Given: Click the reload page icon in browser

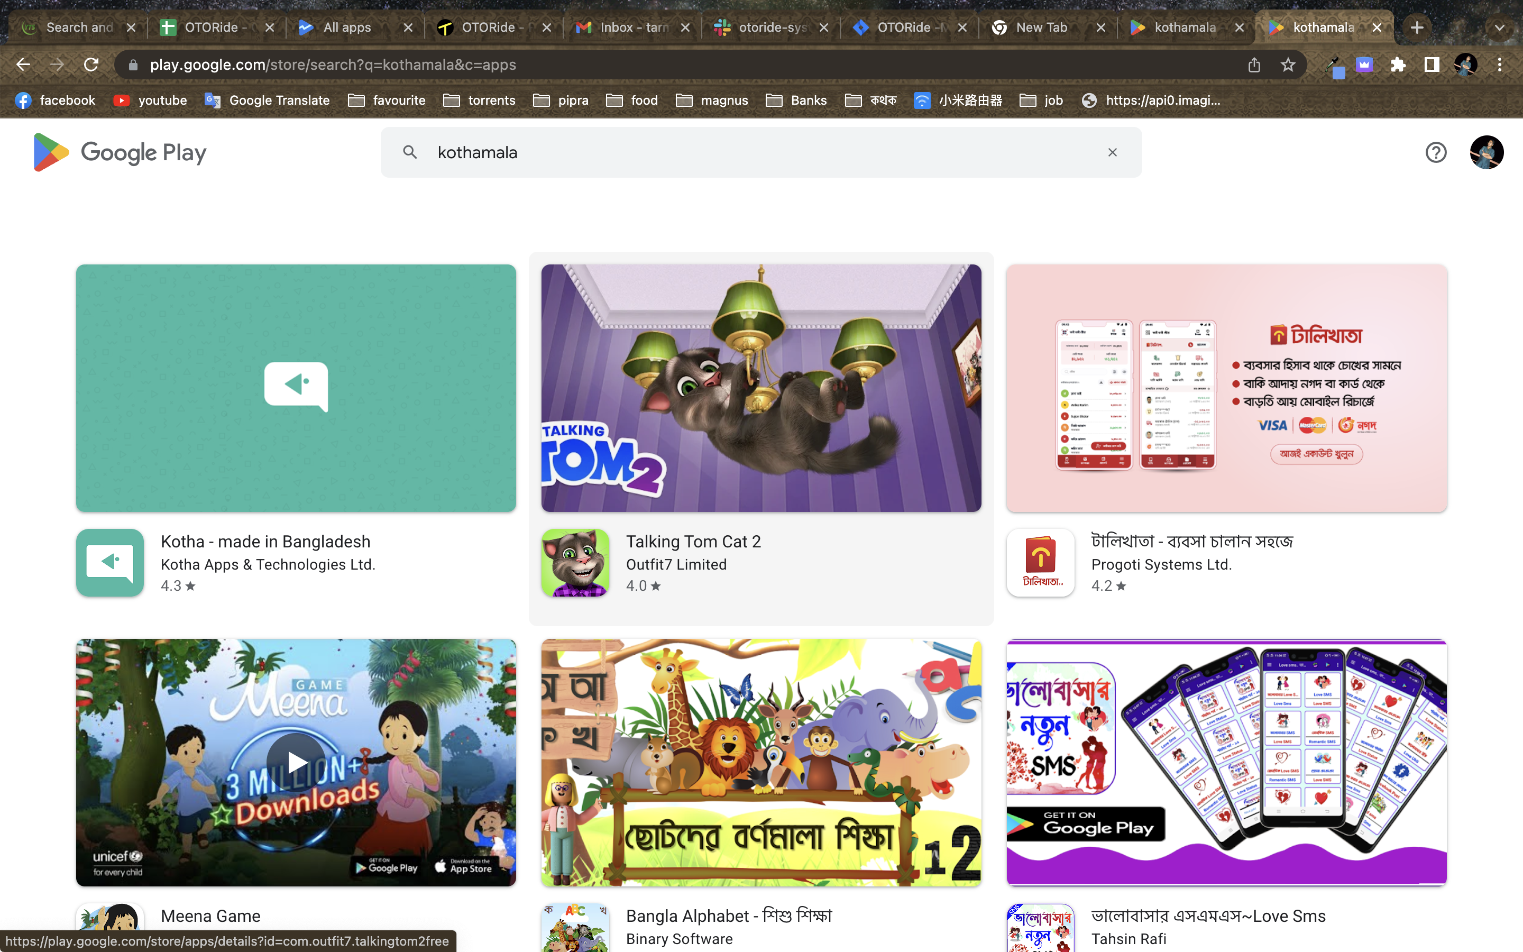Looking at the screenshot, I should 93,63.
